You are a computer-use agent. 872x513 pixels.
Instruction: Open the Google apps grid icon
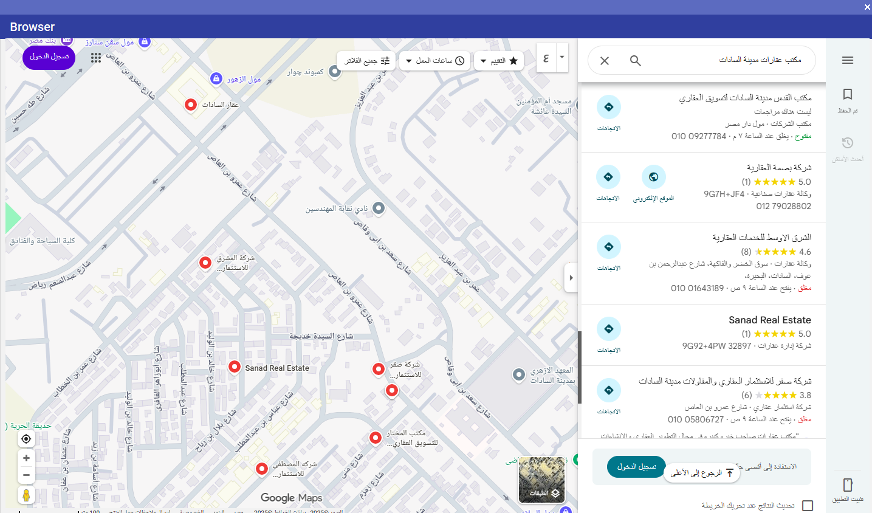click(x=96, y=58)
